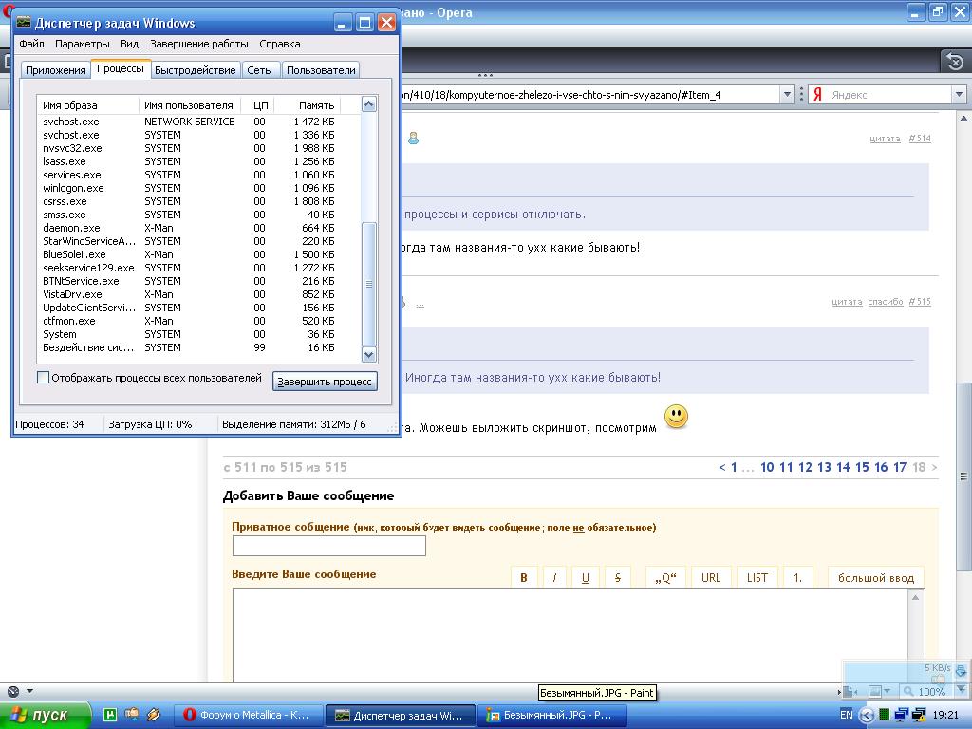Click the underline U formatting button
Screen dimensions: 972x729
(586, 577)
